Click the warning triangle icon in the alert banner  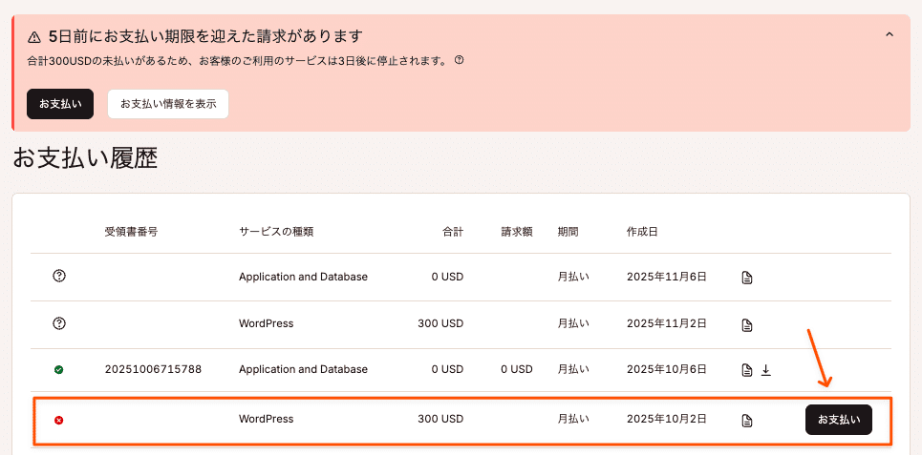[x=34, y=37]
